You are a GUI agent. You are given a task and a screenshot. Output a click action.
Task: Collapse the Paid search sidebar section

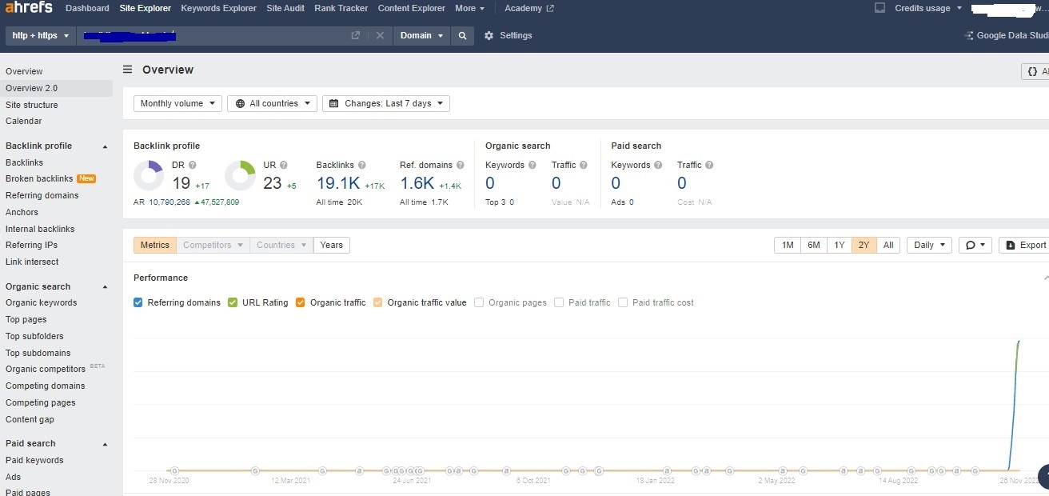(x=105, y=444)
